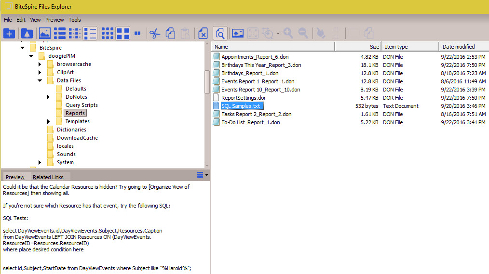Click the pan hand tool icon
The width and height of the screenshot is (489, 274).
coord(321,33)
